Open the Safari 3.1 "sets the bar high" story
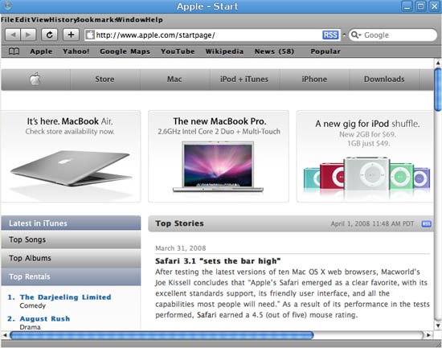 coord(218,261)
